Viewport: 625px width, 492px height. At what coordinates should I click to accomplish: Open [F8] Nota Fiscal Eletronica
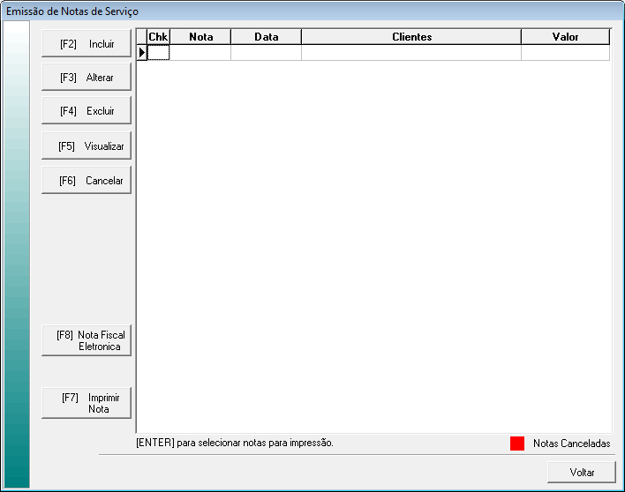point(87,341)
